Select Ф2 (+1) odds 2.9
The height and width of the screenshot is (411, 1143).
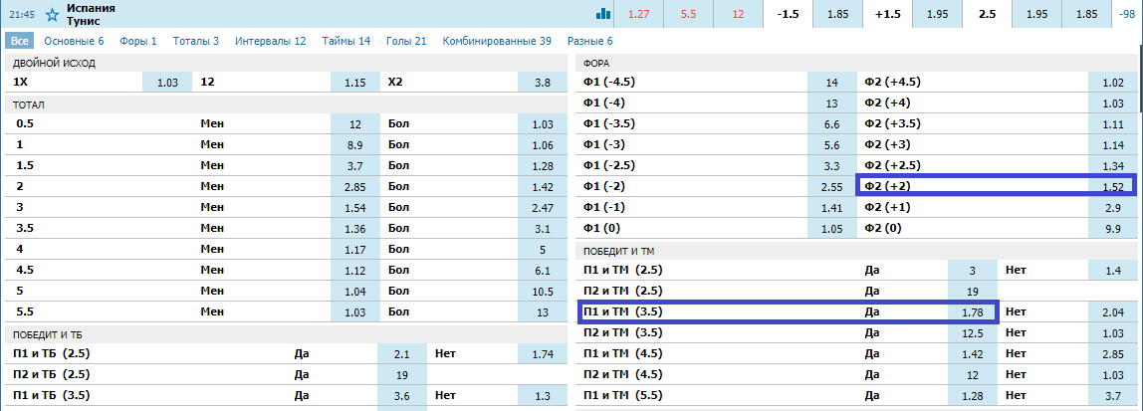1112,208
